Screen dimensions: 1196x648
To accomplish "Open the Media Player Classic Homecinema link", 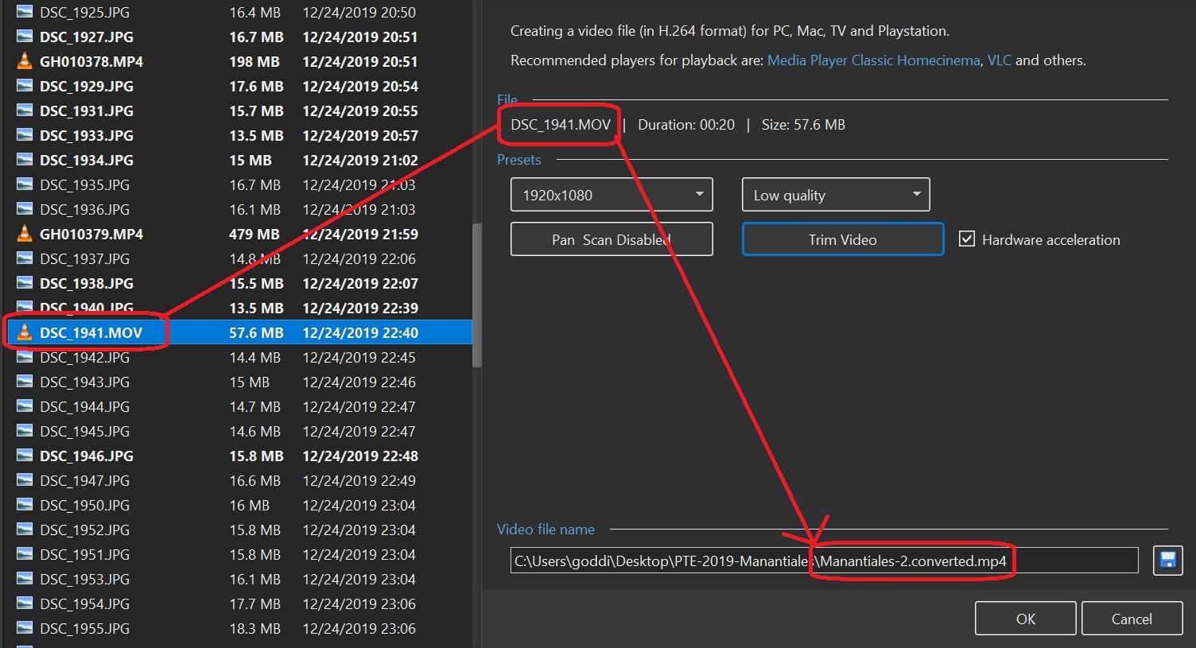I will (x=872, y=60).
